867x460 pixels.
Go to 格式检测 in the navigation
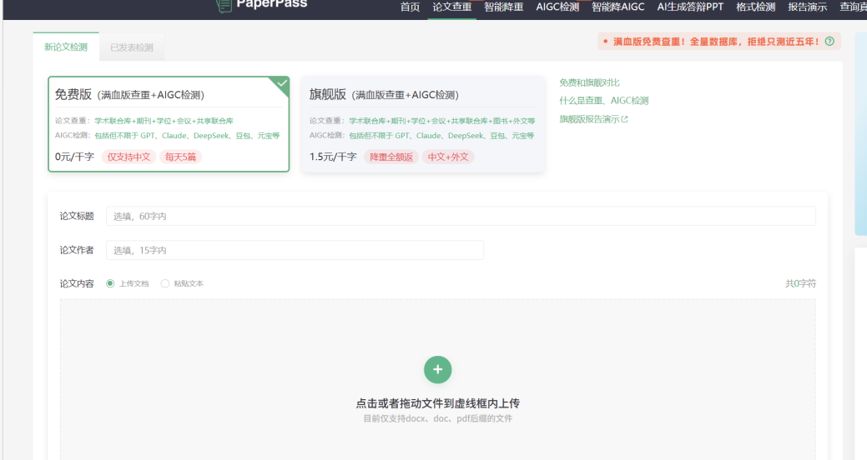click(x=755, y=7)
